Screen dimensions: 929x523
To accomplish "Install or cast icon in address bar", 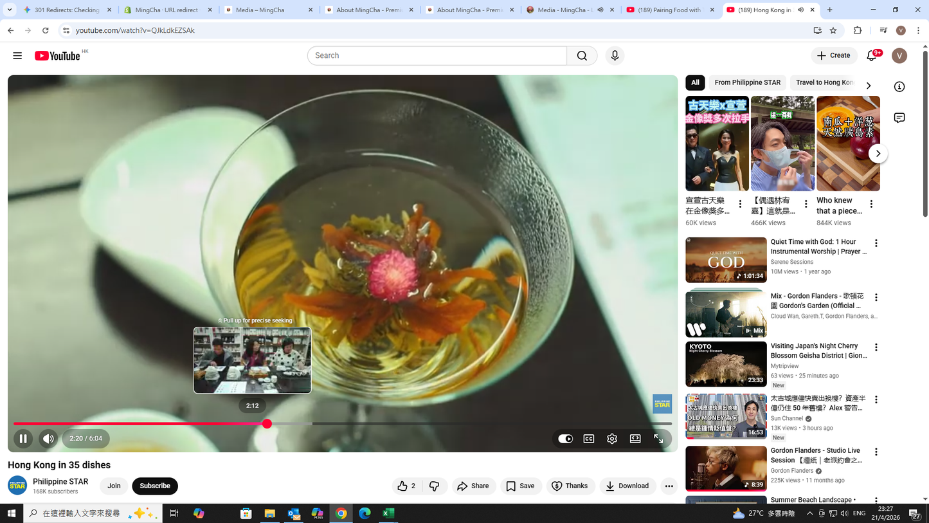I will 817,30.
